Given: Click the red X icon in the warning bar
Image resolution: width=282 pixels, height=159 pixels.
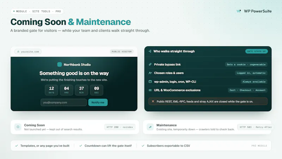Looking at the screenshot, I should (x=153, y=101).
